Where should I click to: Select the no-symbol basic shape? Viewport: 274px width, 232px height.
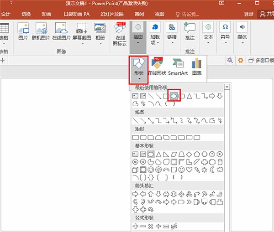[158, 170]
